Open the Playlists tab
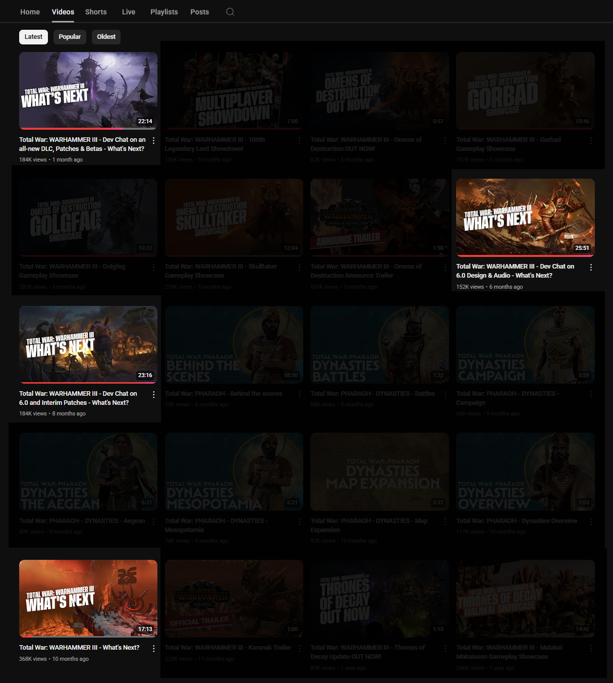Viewport: 613px width, 683px height. (164, 12)
